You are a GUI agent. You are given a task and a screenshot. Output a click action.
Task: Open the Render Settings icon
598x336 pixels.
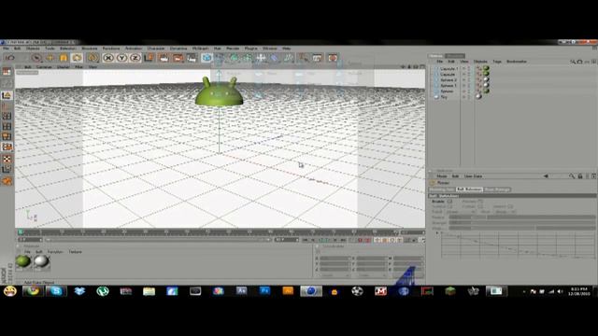(x=192, y=58)
